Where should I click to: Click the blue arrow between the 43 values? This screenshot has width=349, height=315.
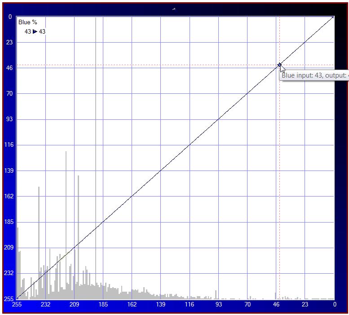tap(35, 31)
